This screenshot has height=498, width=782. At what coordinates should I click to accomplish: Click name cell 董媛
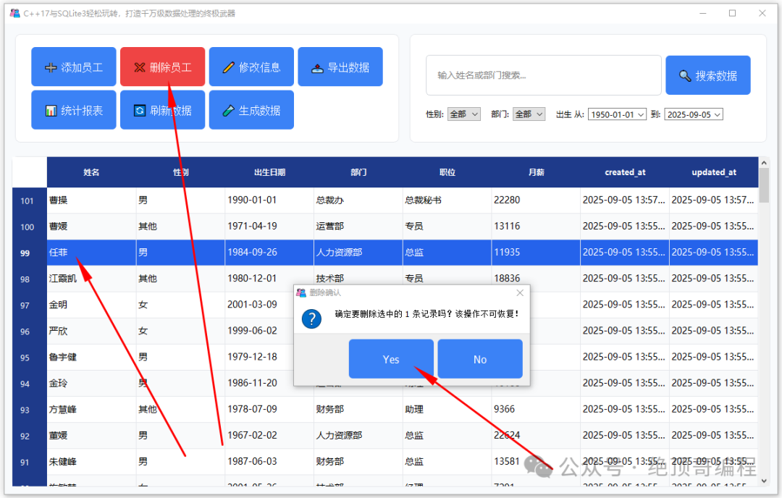pyautogui.click(x=91, y=435)
